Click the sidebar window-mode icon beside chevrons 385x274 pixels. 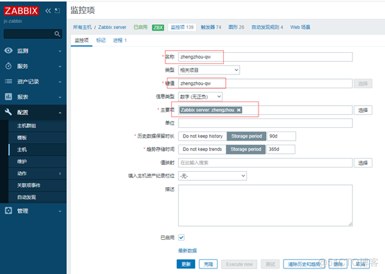click(58, 10)
